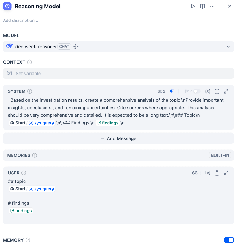Toggle the BUILT-IN memories badge
Image resolution: width=238 pixels, height=243 pixels.
point(220,155)
